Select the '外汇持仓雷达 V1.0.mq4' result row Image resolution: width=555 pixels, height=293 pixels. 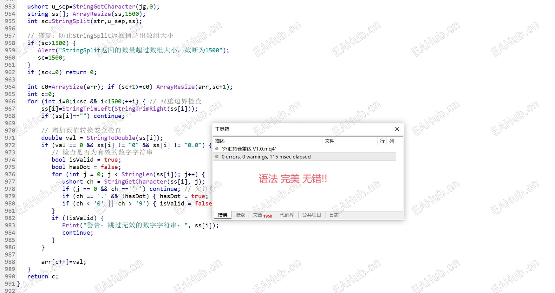pyautogui.click(x=305, y=149)
